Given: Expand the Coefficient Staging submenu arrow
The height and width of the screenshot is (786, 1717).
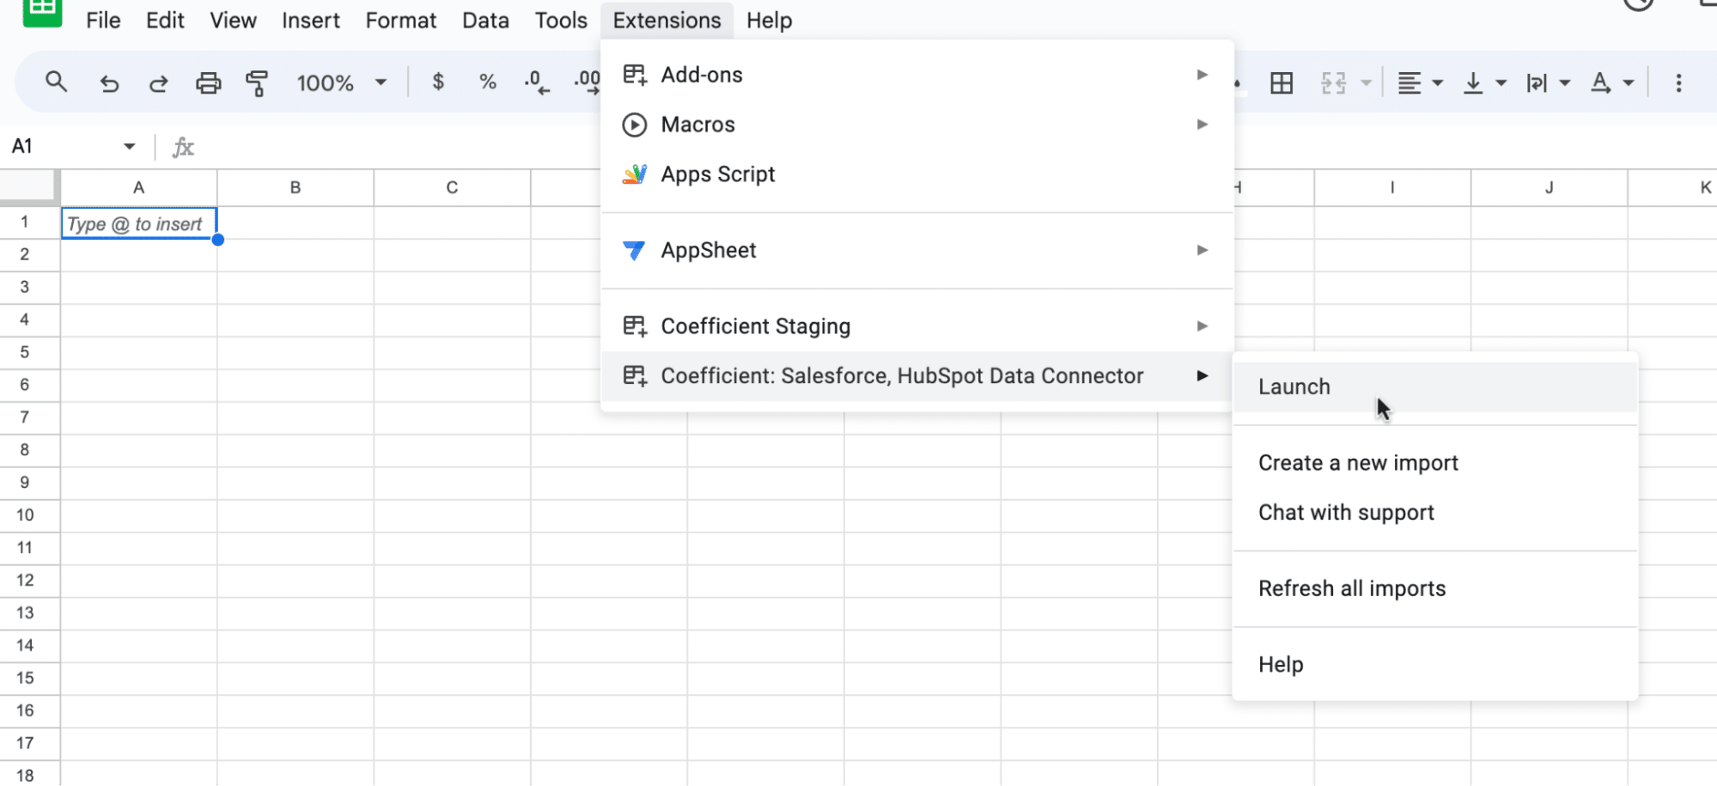Looking at the screenshot, I should click(1203, 326).
